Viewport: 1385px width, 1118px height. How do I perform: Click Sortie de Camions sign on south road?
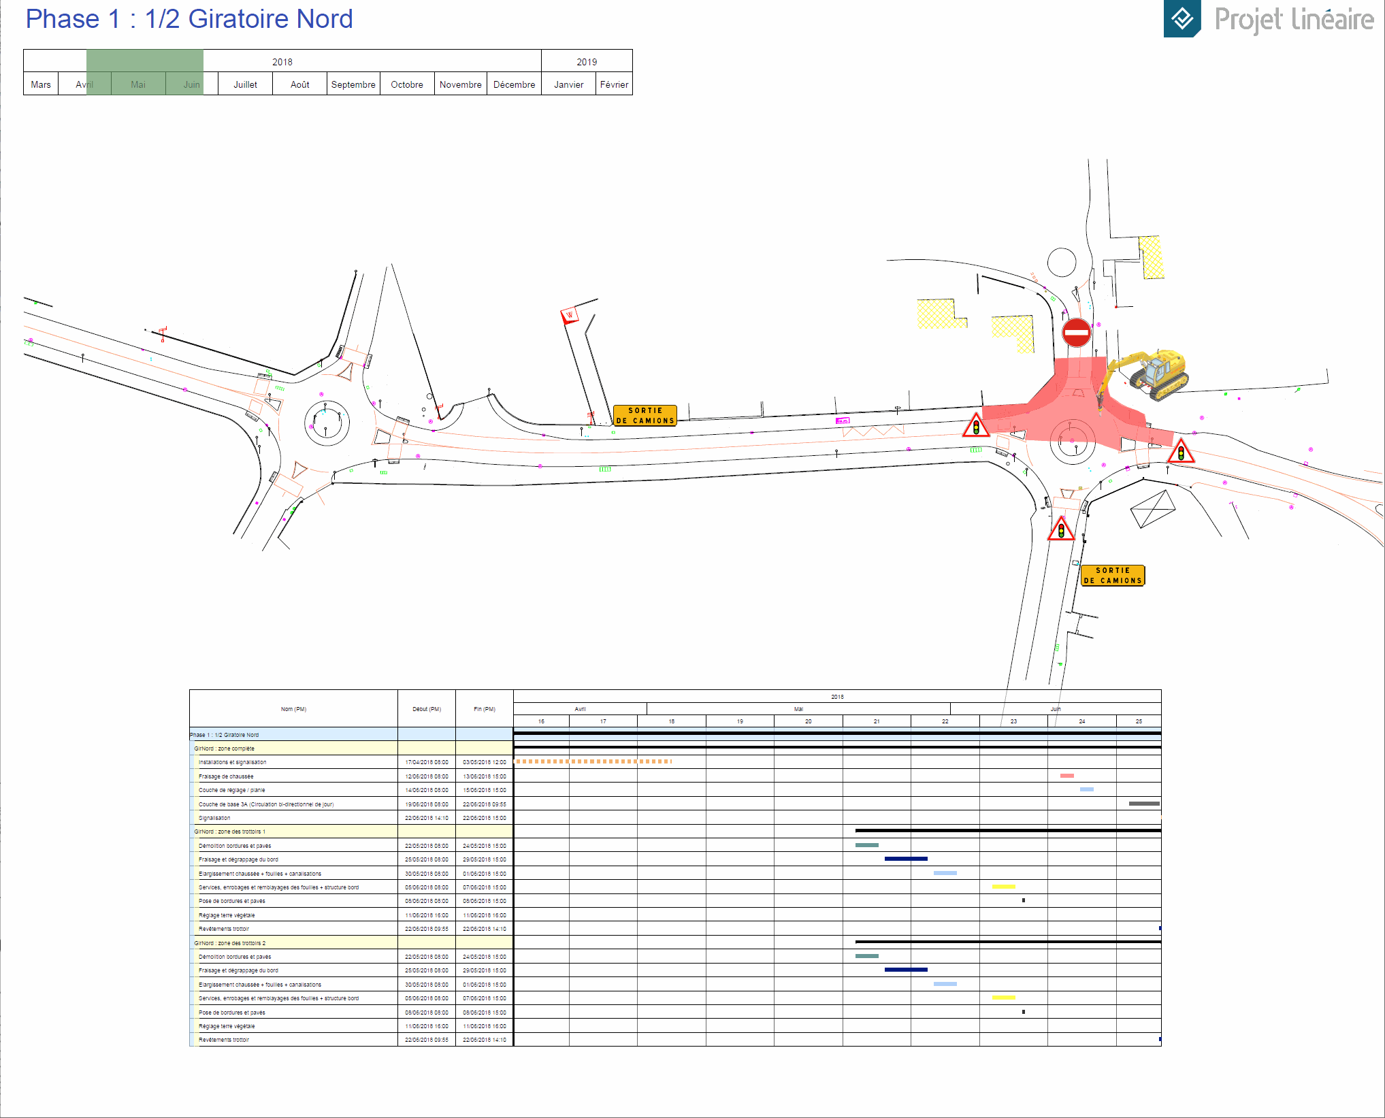[1113, 576]
